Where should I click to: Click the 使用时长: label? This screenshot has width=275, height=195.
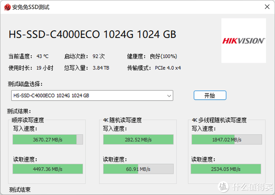pos(20,68)
